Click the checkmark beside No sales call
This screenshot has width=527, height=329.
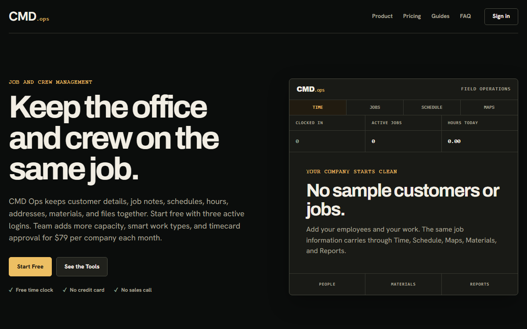click(x=116, y=290)
